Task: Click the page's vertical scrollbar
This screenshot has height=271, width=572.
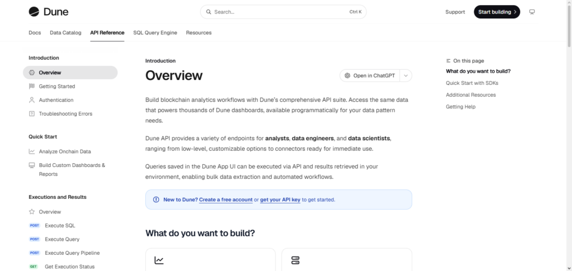Action: (569, 135)
